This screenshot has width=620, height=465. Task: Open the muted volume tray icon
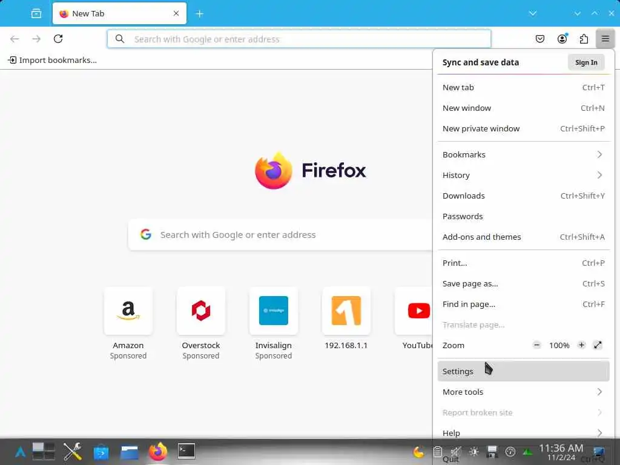(x=455, y=452)
